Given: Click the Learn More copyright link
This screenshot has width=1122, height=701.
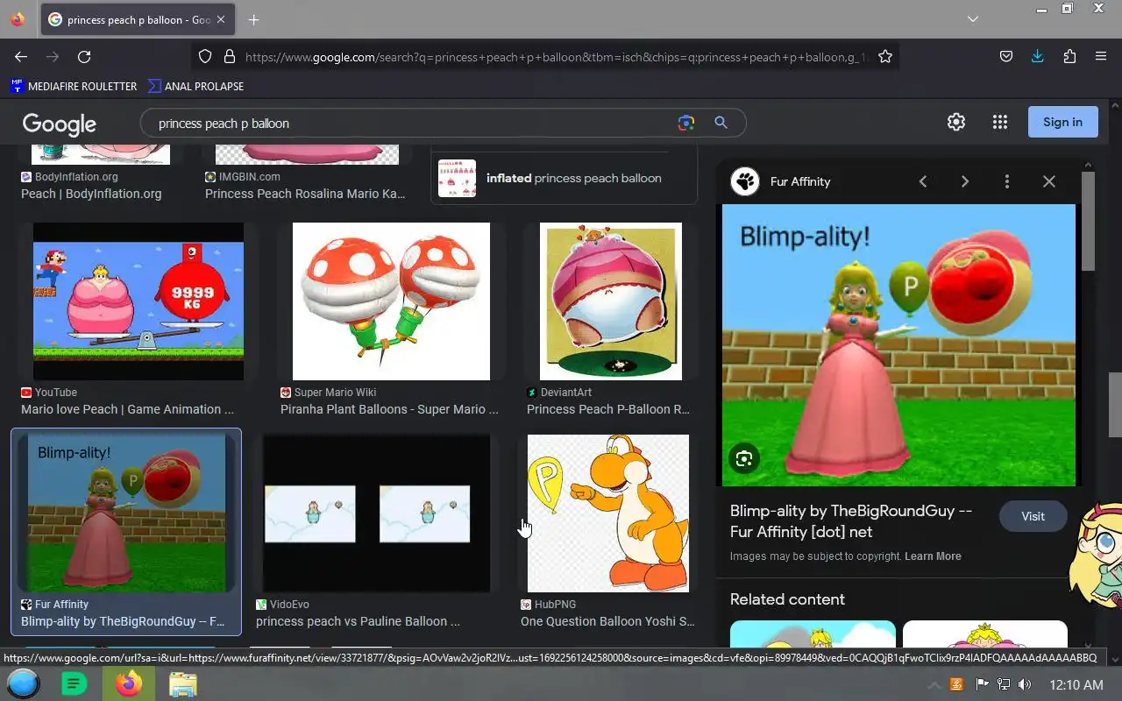Looking at the screenshot, I should pyautogui.click(x=933, y=556).
